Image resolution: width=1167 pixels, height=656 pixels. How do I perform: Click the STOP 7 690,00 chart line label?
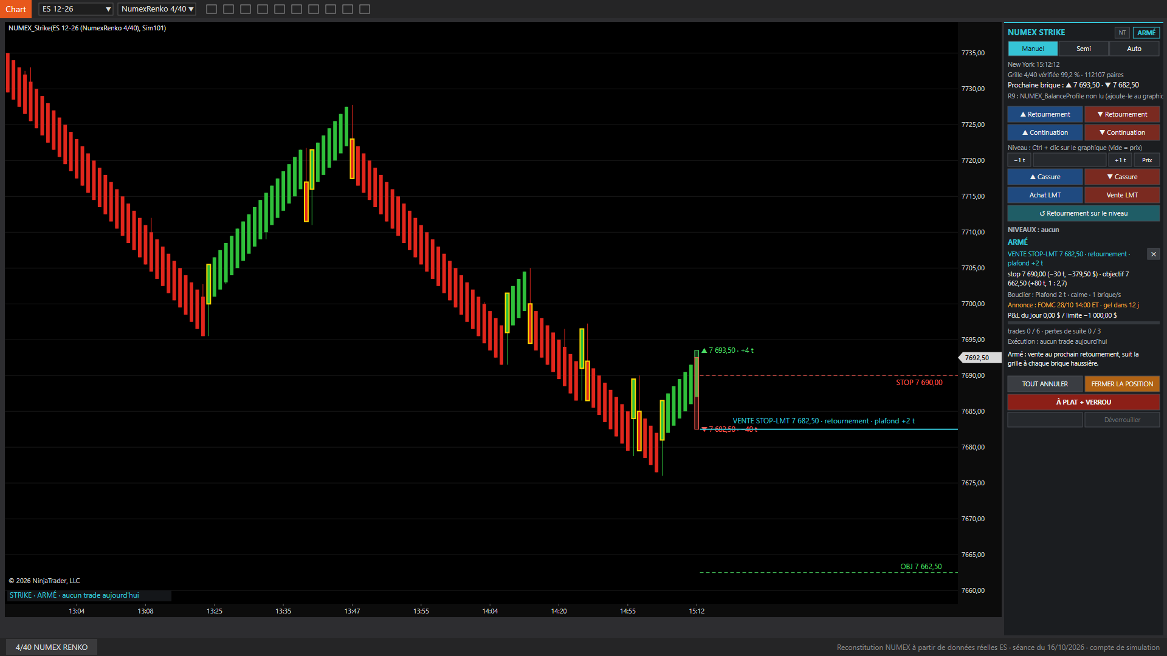[919, 383]
